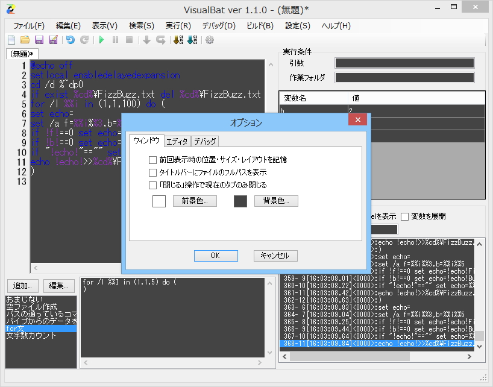Click the dark background color swatch
This screenshot has height=387, width=493.
pos(240,201)
